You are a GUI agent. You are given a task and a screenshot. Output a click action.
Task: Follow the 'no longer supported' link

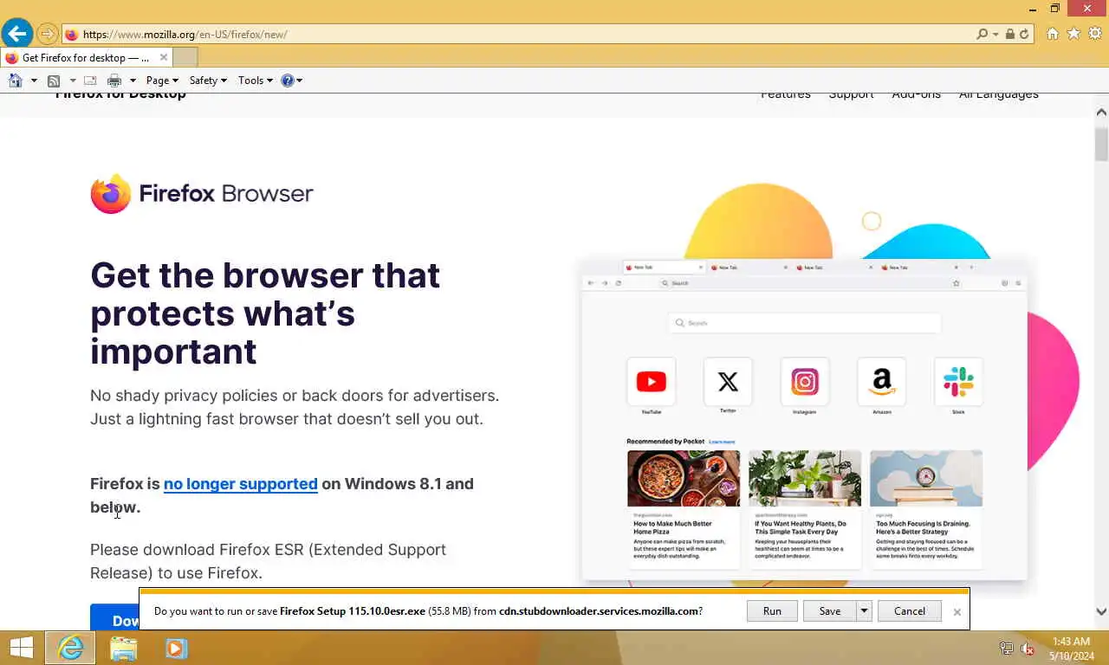tap(241, 484)
